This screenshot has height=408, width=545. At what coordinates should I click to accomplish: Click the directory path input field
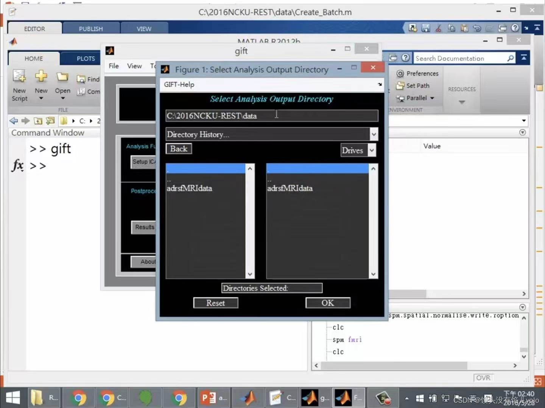pos(272,116)
